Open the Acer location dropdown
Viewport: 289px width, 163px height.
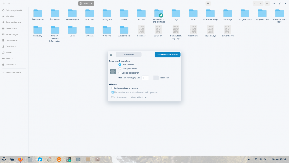[86, 3]
